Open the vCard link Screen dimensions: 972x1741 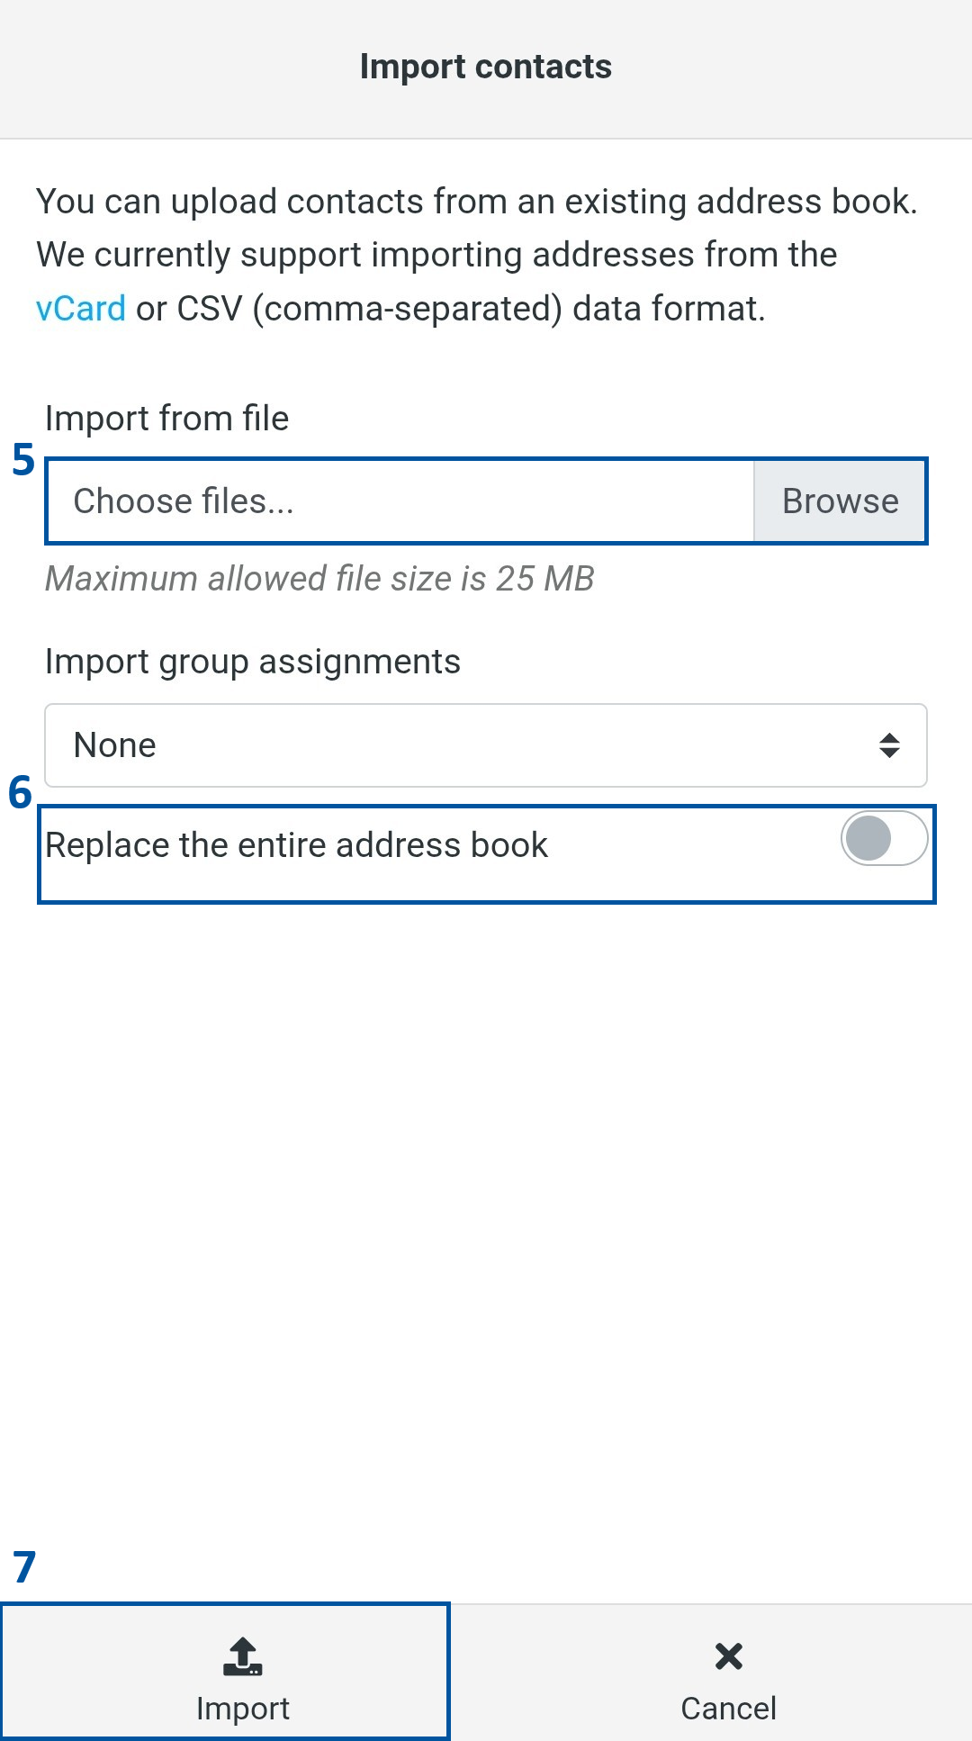(81, 309)
